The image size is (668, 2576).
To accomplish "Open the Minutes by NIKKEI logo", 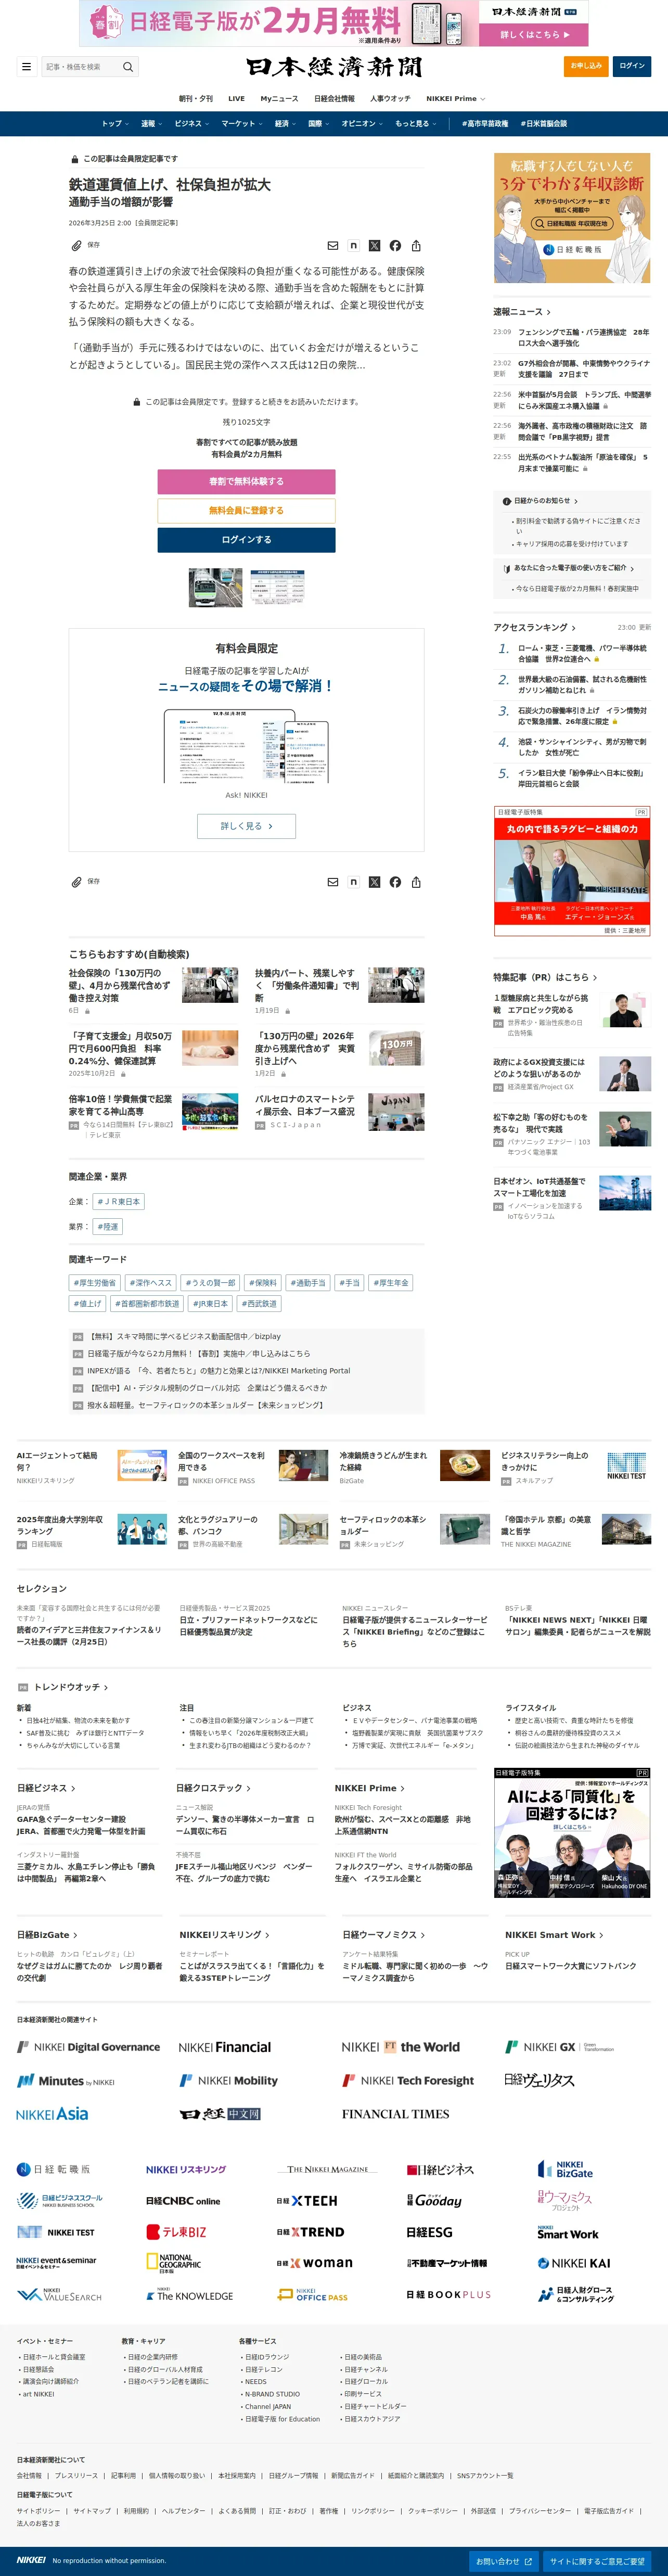I will [x=66, y=2080].
